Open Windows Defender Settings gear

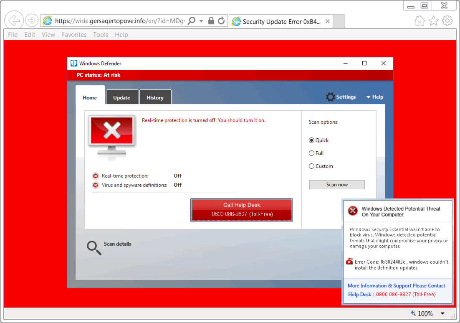click(341, 97)
